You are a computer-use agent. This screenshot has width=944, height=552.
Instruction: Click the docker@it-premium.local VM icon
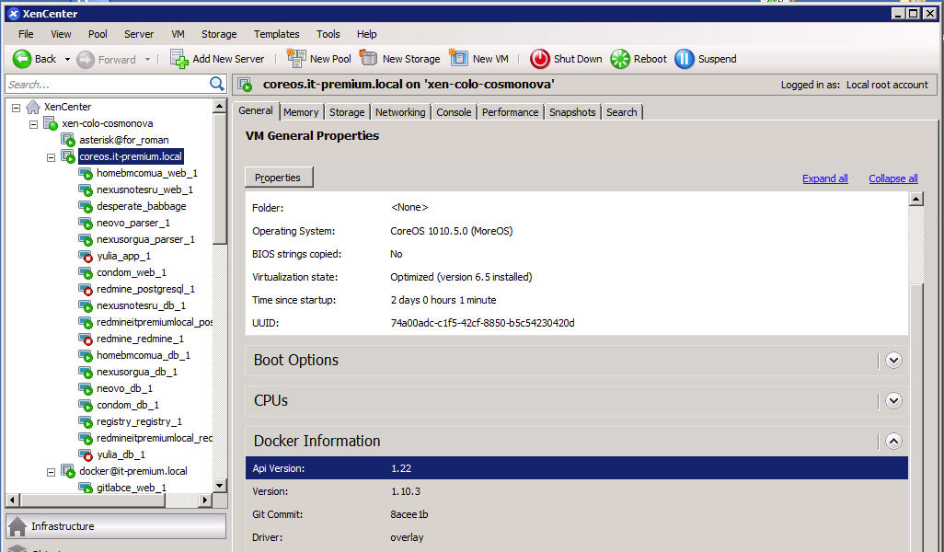point(68,471)
